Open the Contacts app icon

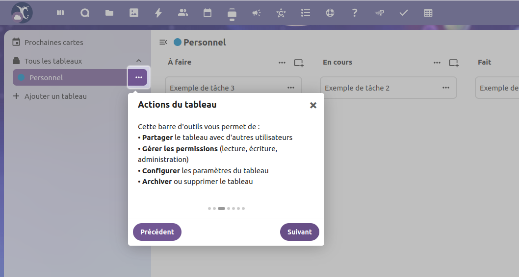tap(183, 13)
